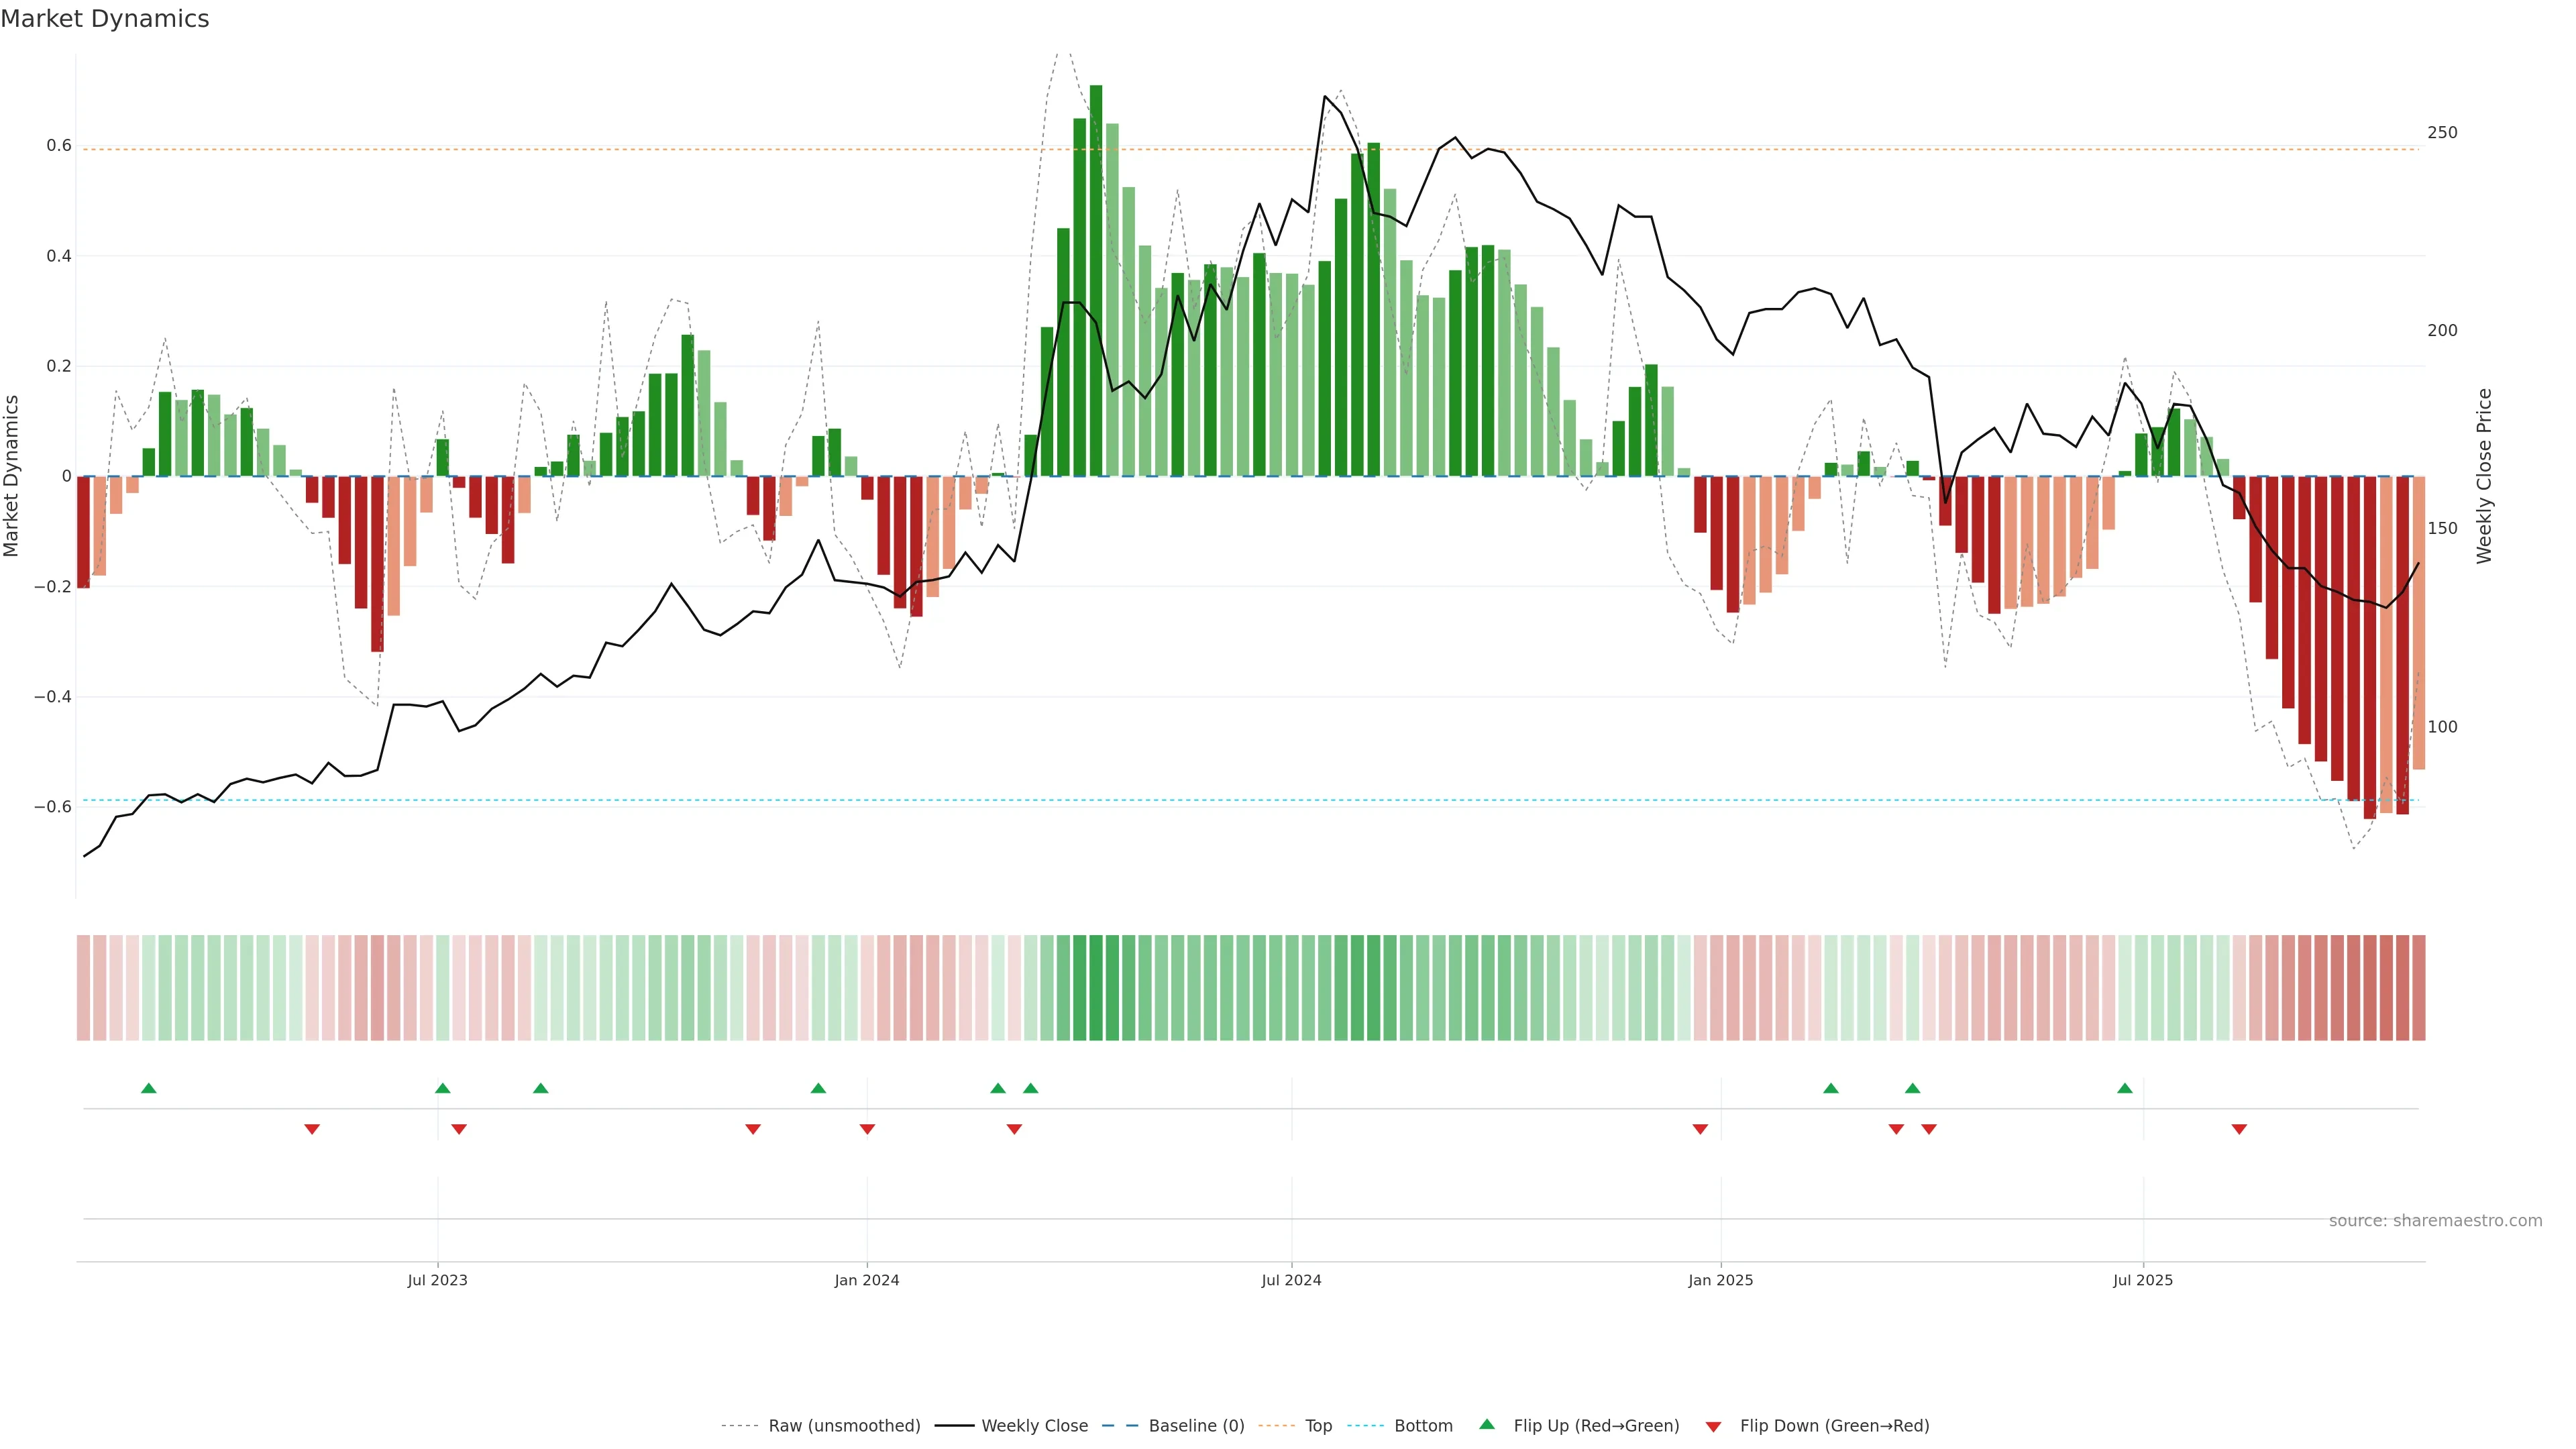This screenshot has height=1449, width=2576.
Task: Click the Market Dynamics chart title
Action: 105,19
